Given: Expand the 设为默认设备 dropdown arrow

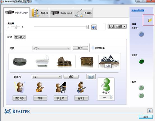Looking at the screenshot, I should click(x=125, y=26).
